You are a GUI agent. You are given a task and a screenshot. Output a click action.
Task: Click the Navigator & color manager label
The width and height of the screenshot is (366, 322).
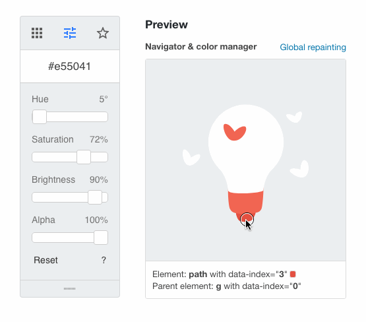coord(201,47)
